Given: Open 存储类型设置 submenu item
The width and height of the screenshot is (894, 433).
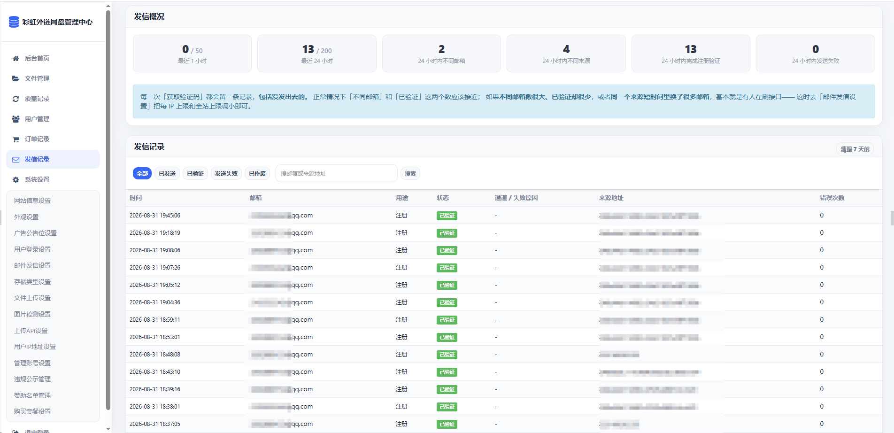Looking at the screenshot, I should pyautogui.click(x=32, y=282).
